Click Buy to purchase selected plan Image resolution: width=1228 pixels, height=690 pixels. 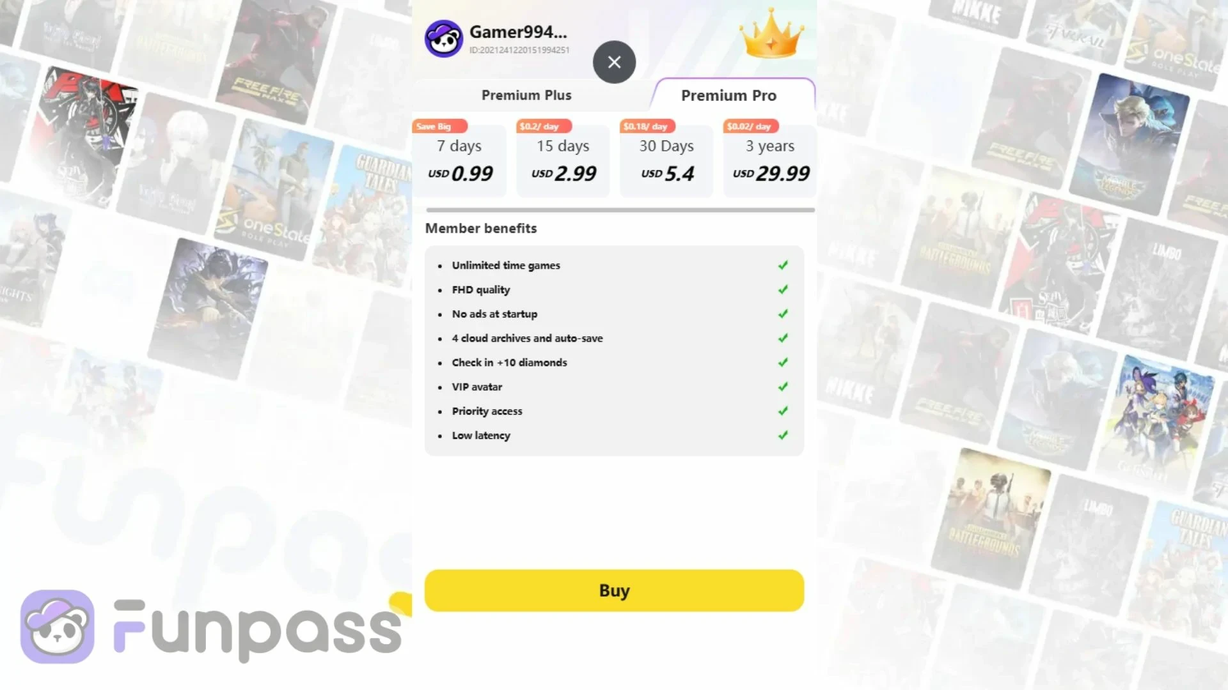614,590
